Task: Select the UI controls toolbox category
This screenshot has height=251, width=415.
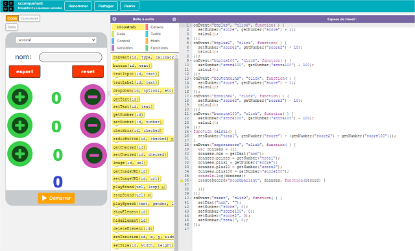Action: tap(128, 27)
